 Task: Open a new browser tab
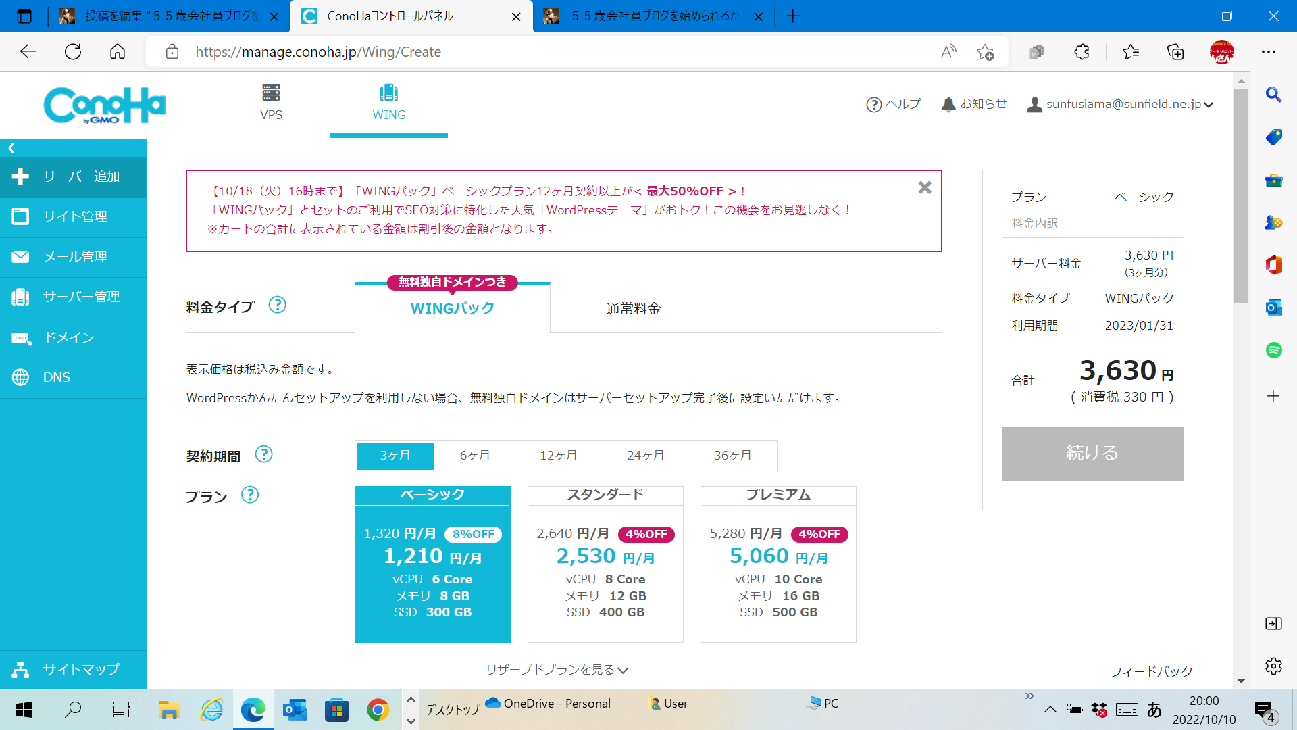point(793,16)
